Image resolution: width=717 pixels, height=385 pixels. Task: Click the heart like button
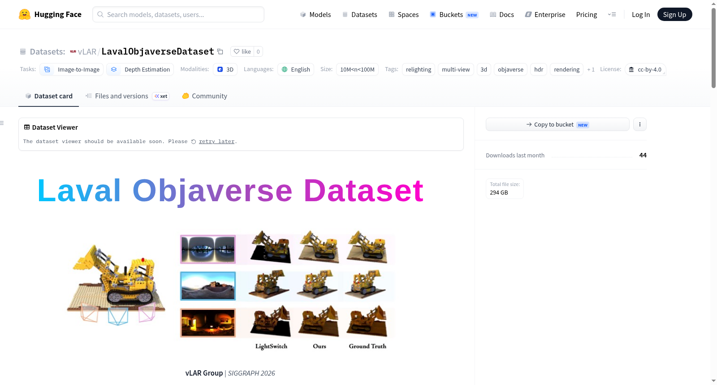(x=242, y=51)
